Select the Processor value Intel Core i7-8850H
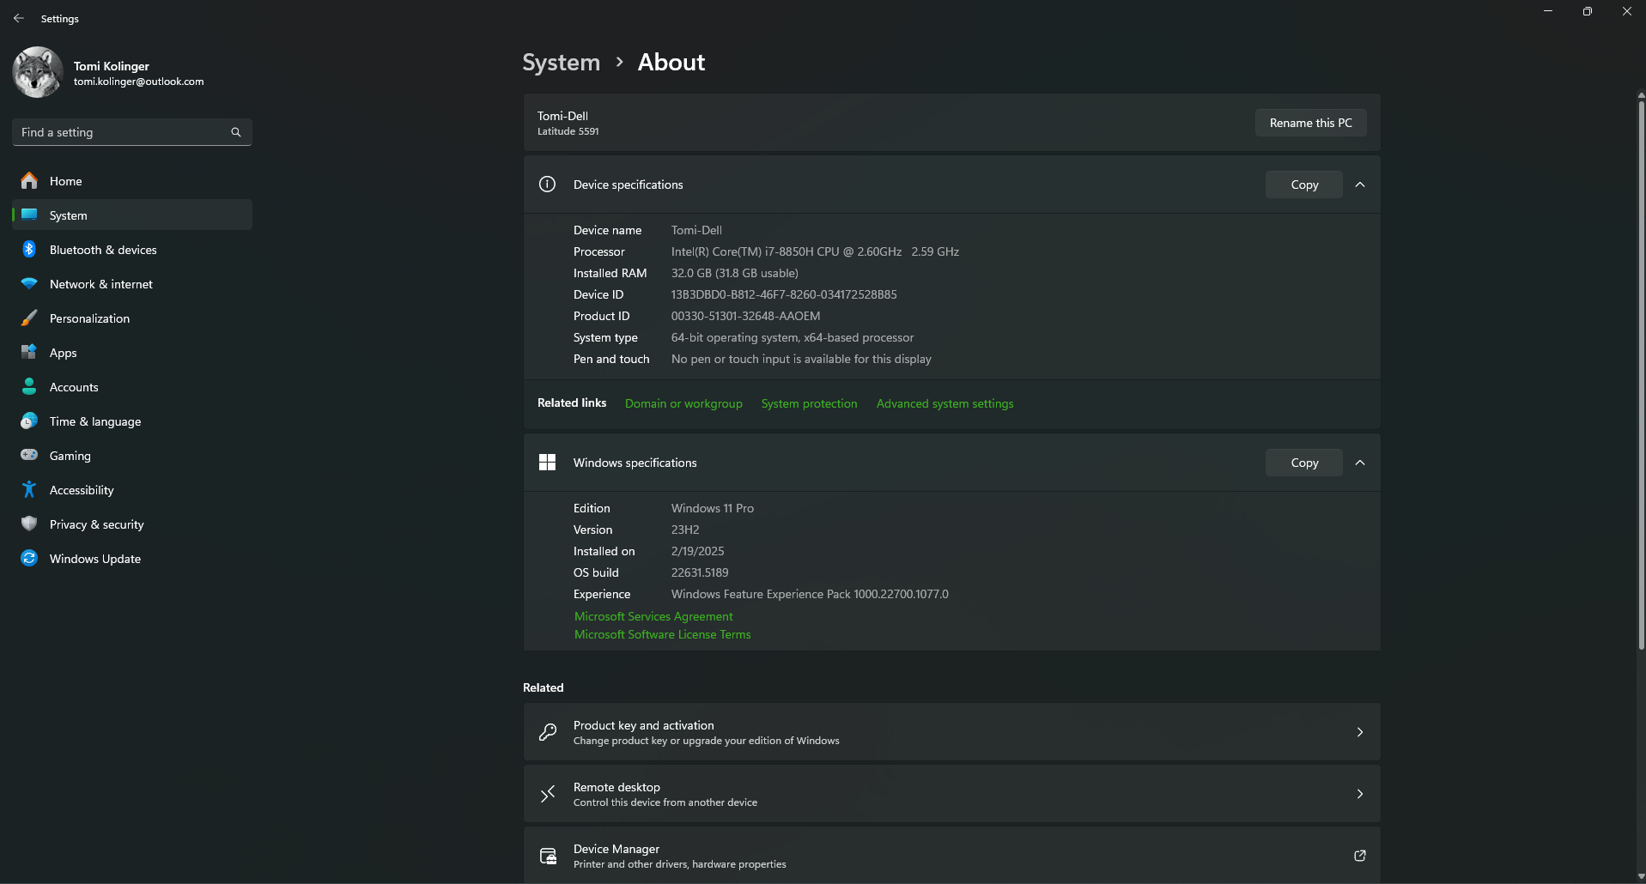 [815, 251]
